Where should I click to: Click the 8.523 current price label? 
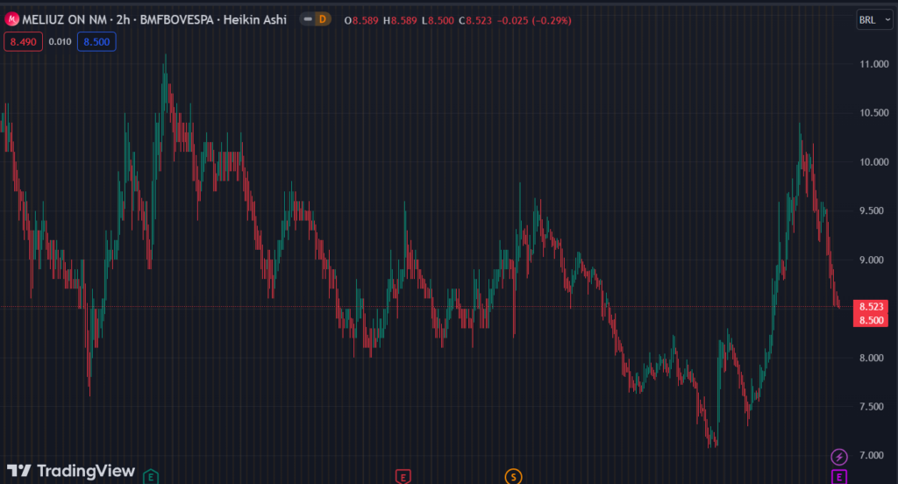tap(871, 307)
